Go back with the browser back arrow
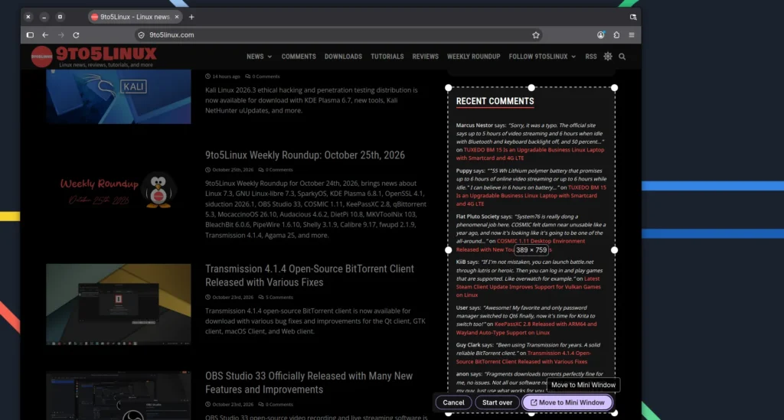 (x=45, y=35)
